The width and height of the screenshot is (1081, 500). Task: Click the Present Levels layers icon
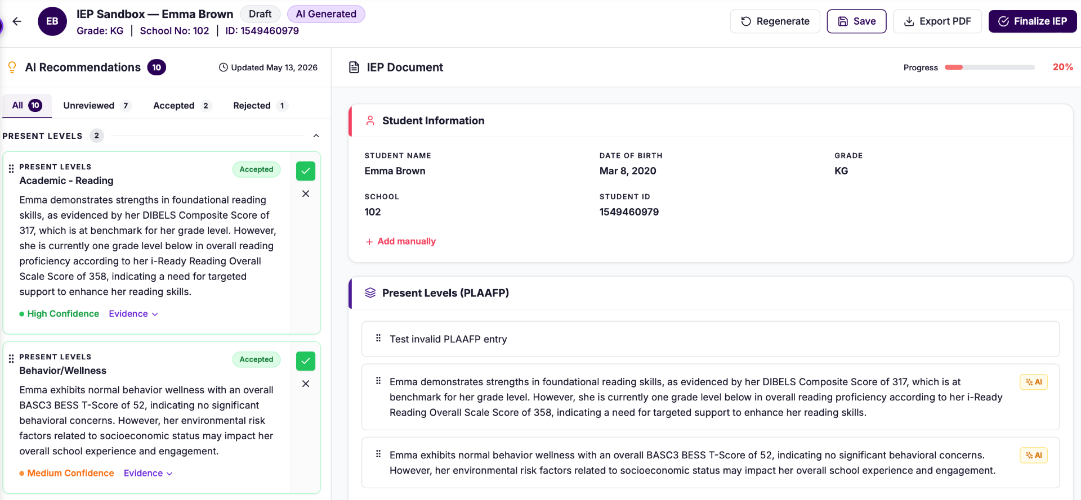tap(370, 292)
